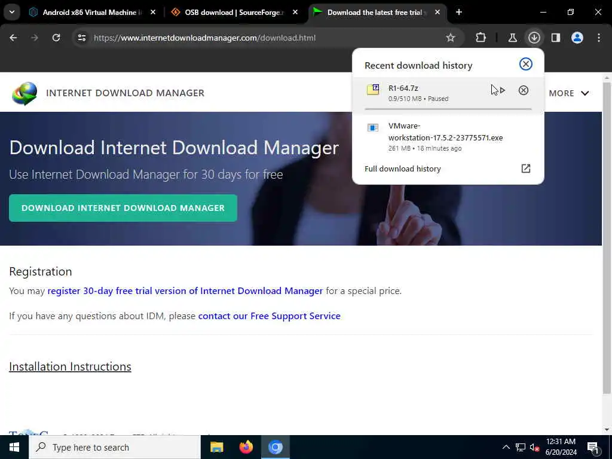This screenshot has width=612, height=459.
Task: Switch to Android x86 Virtual Machine tab
Action: (93, 12)
